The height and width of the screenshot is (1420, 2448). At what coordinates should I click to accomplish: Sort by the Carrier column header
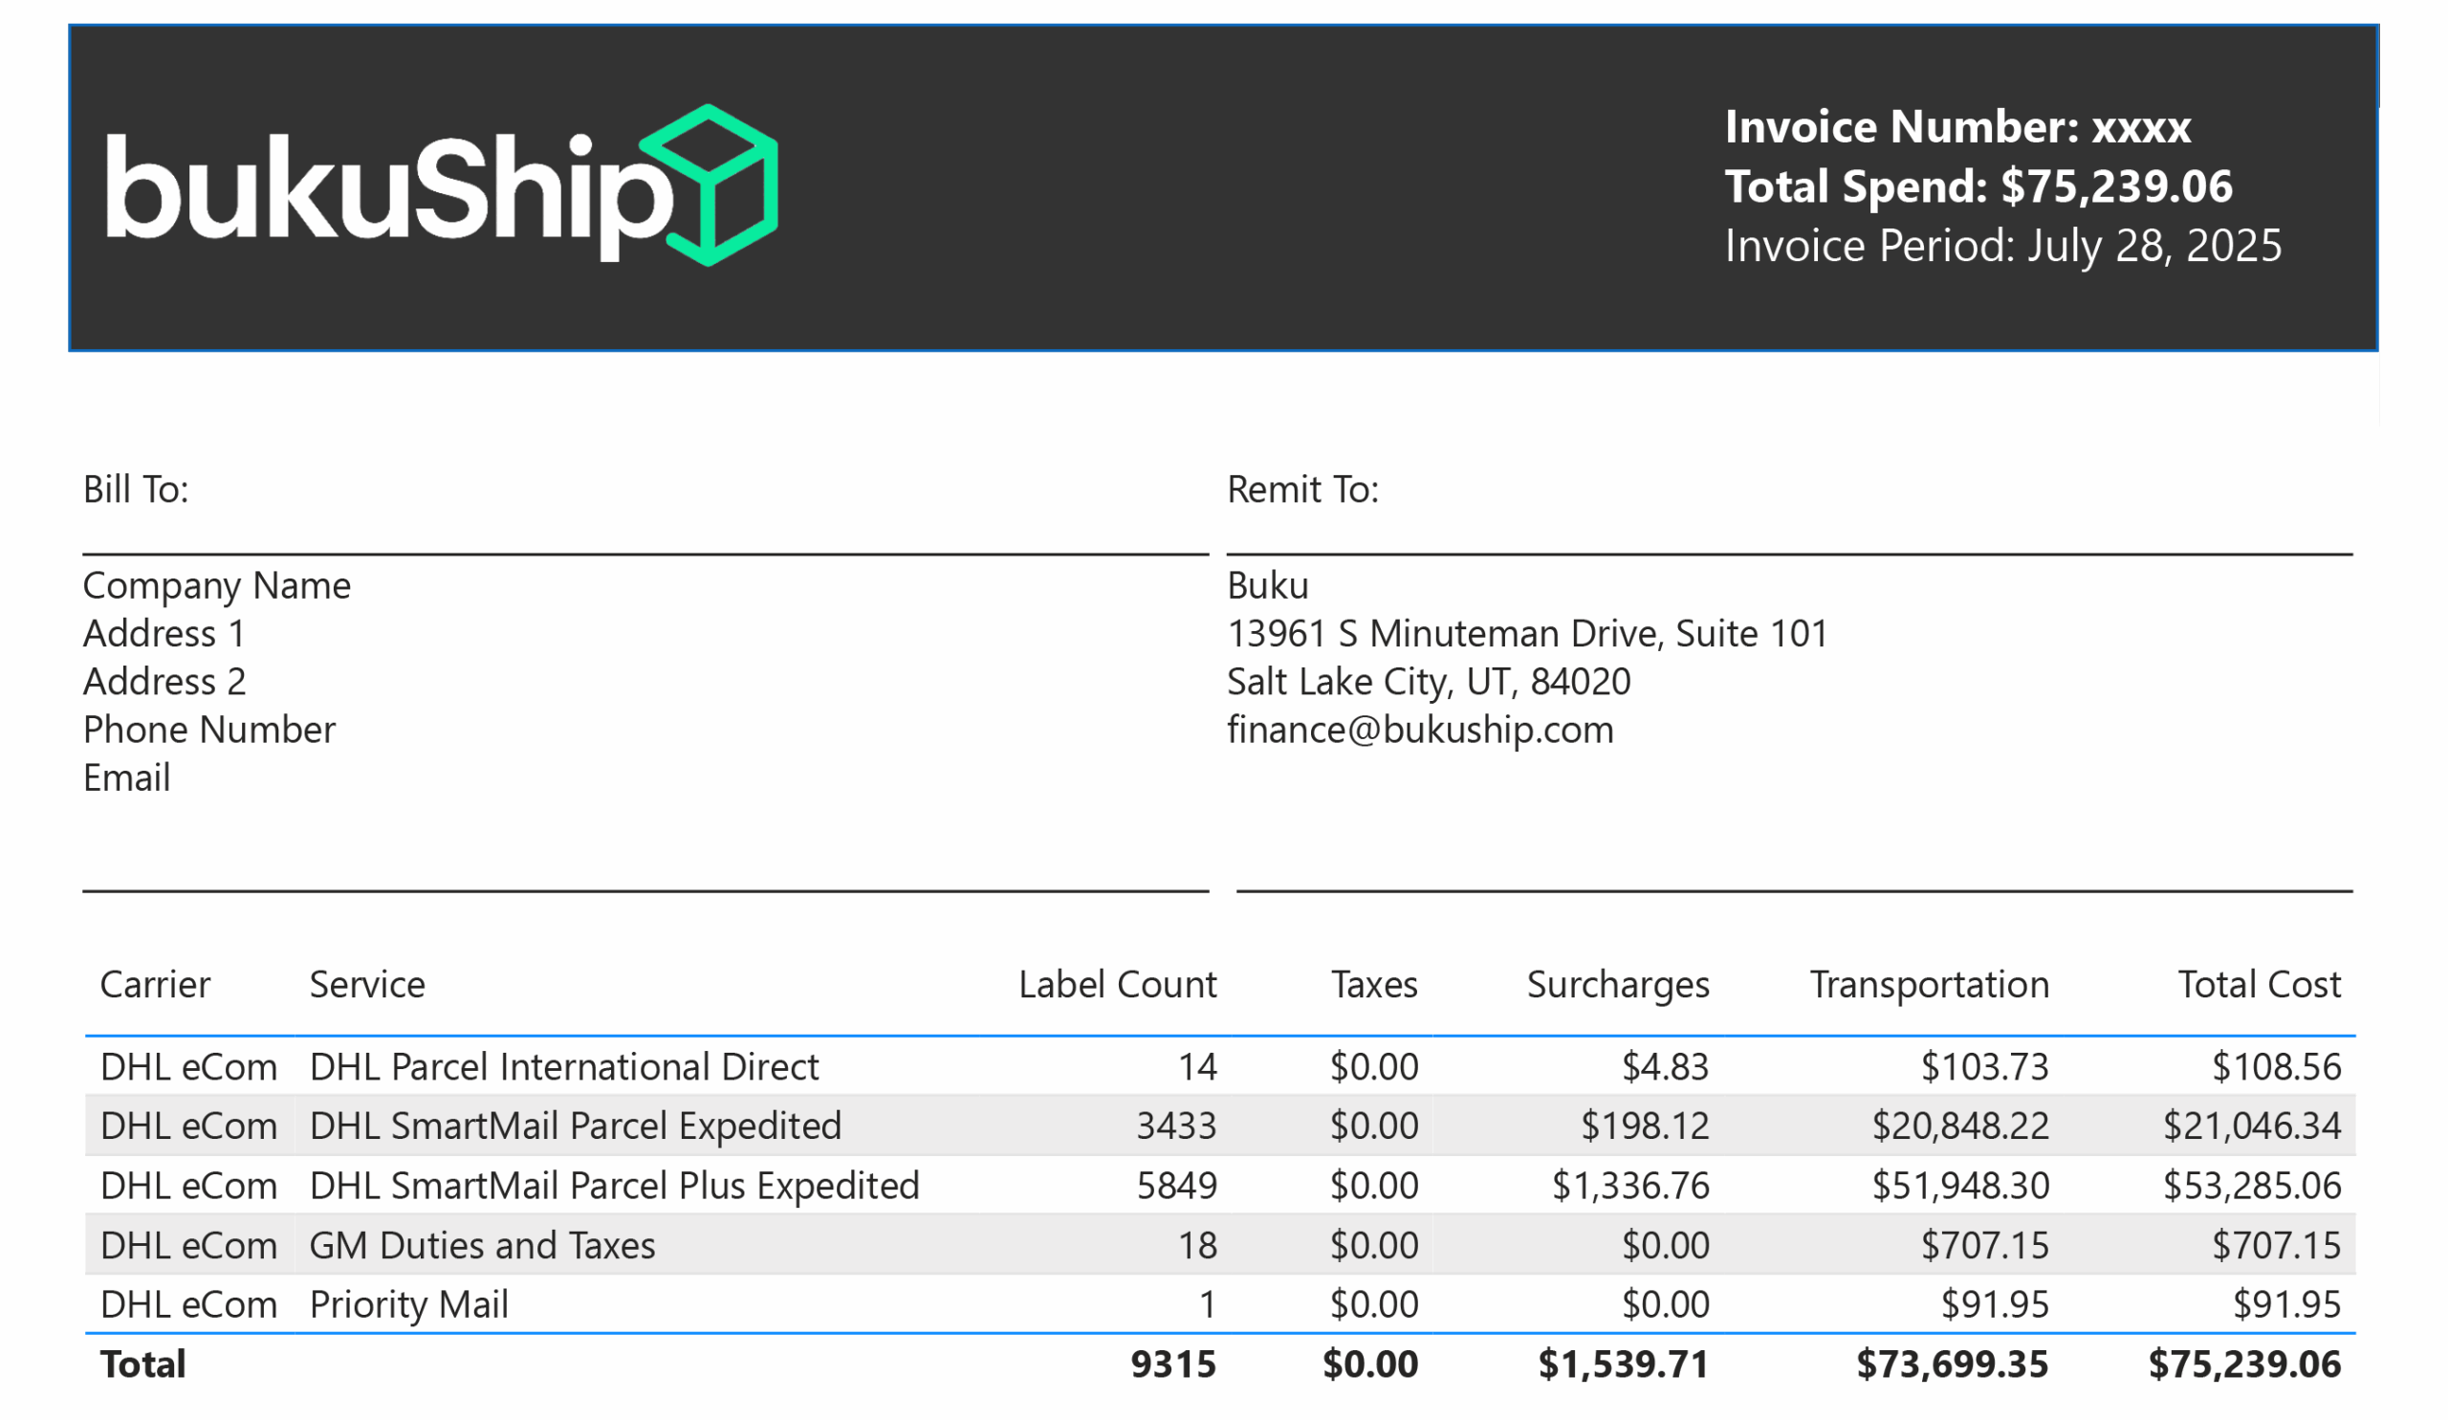pyautogui.click(x=156, y=985)
